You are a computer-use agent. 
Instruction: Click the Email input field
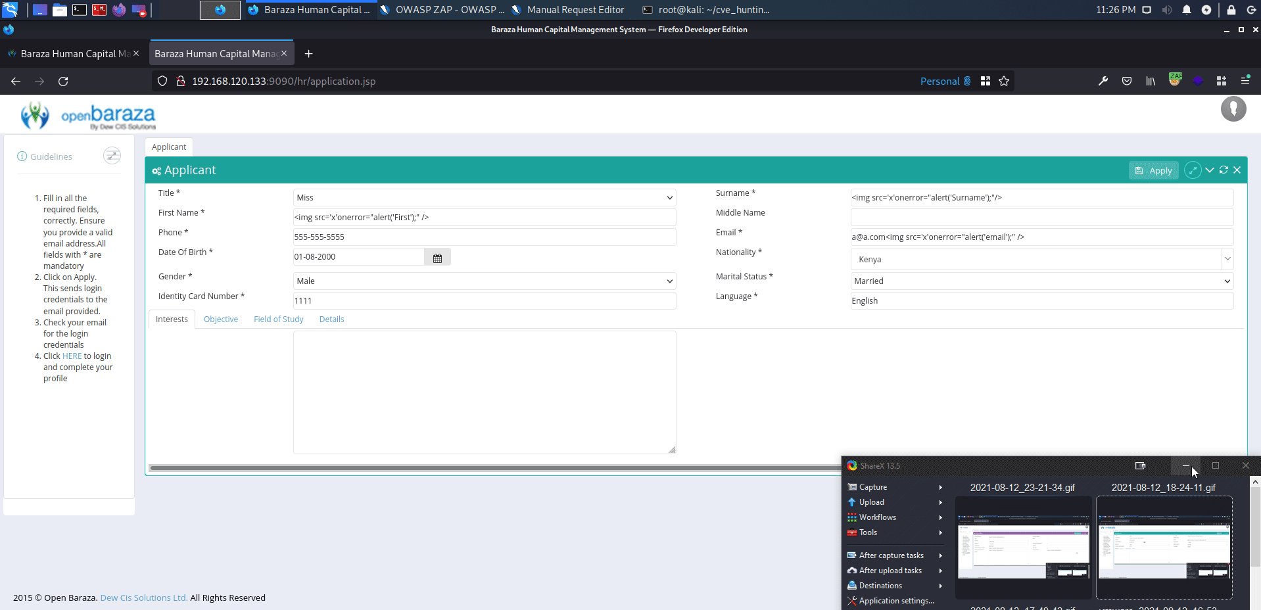tap(1042, 237)
